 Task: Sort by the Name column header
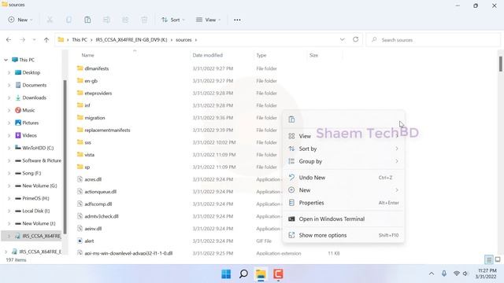click(87, 55)
